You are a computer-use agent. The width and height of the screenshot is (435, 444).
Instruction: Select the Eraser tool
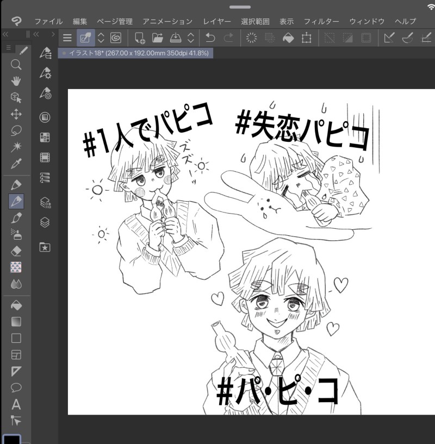(x=16, y=251)
